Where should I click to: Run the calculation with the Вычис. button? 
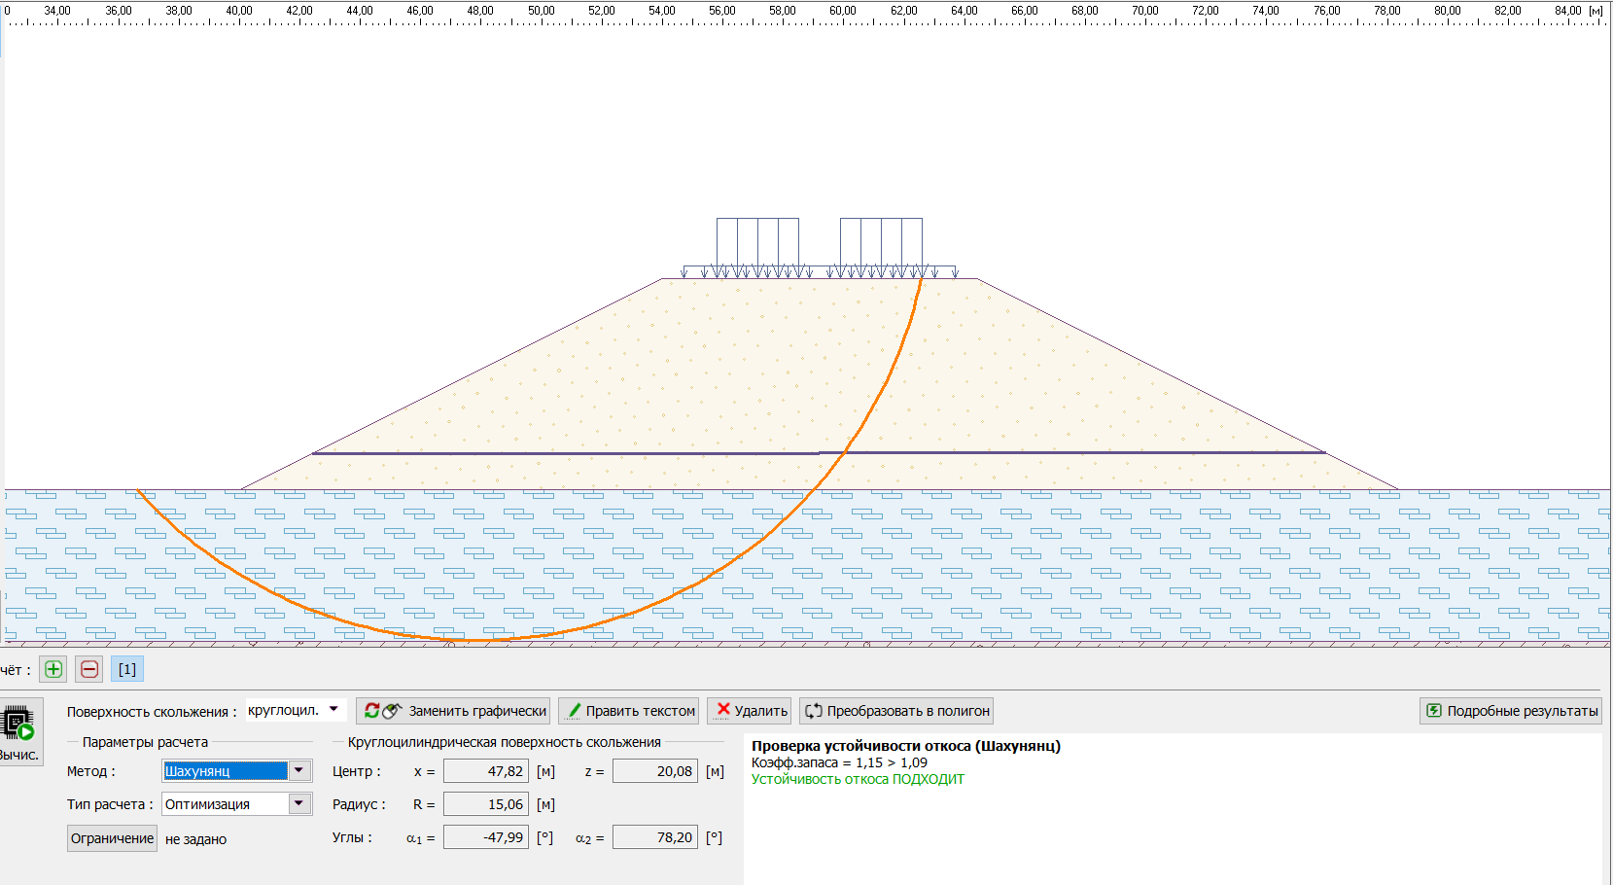(19, 733)
